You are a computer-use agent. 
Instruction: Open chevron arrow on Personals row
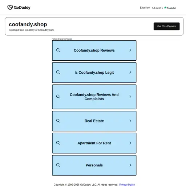(x=130, y=165)
